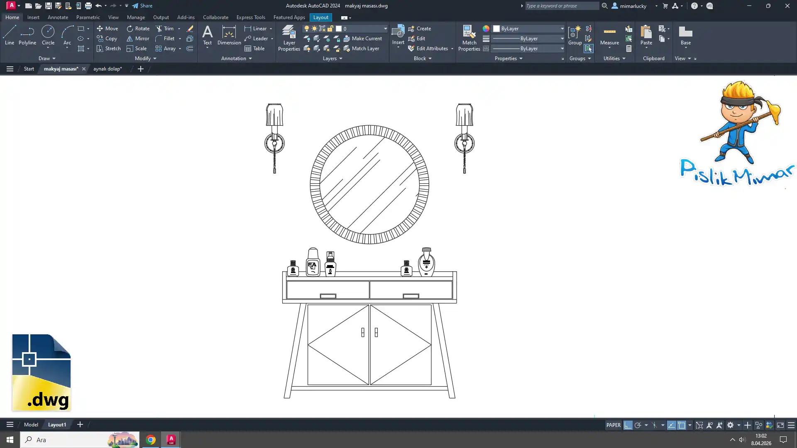Switch to the Annotate ribbon tab
Viewport: 797px width, 448px height.
coord(58,17)
